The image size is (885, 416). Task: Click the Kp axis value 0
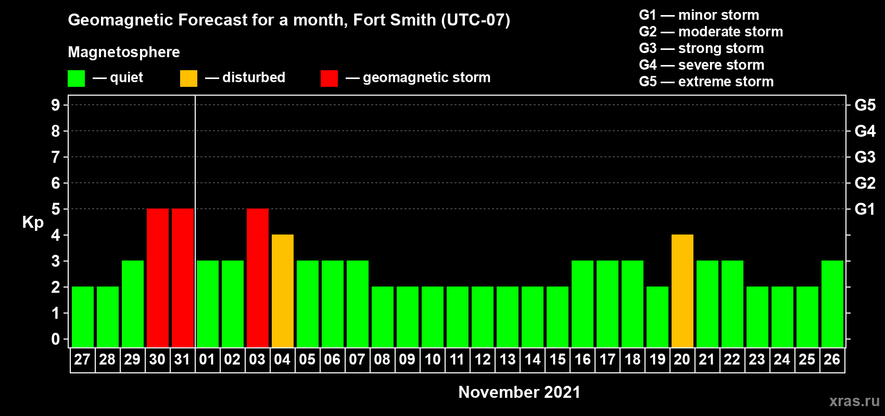[x=56, y=339]
